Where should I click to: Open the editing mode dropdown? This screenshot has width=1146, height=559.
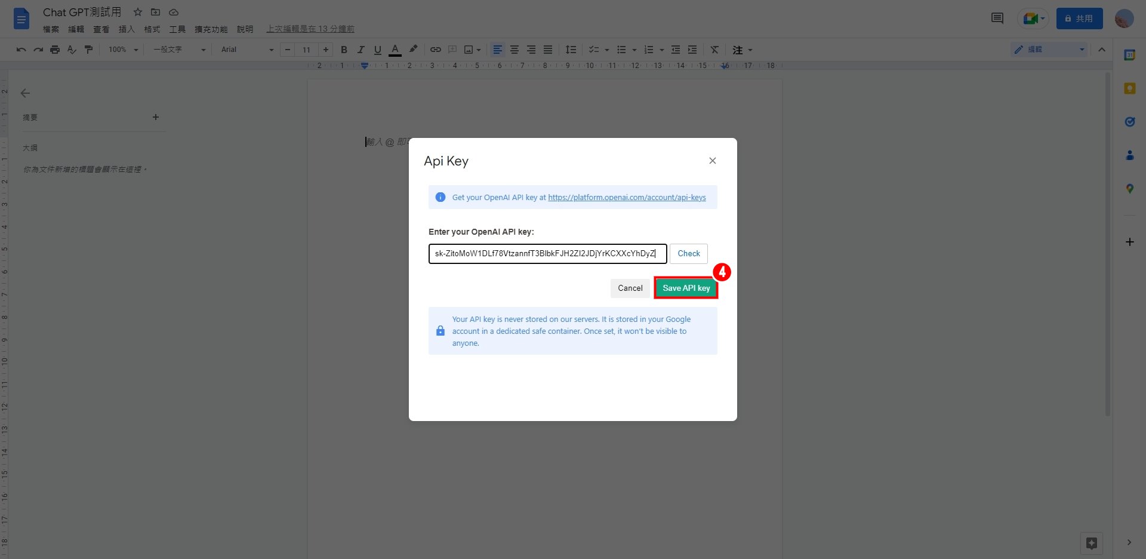pos(1049,50)
